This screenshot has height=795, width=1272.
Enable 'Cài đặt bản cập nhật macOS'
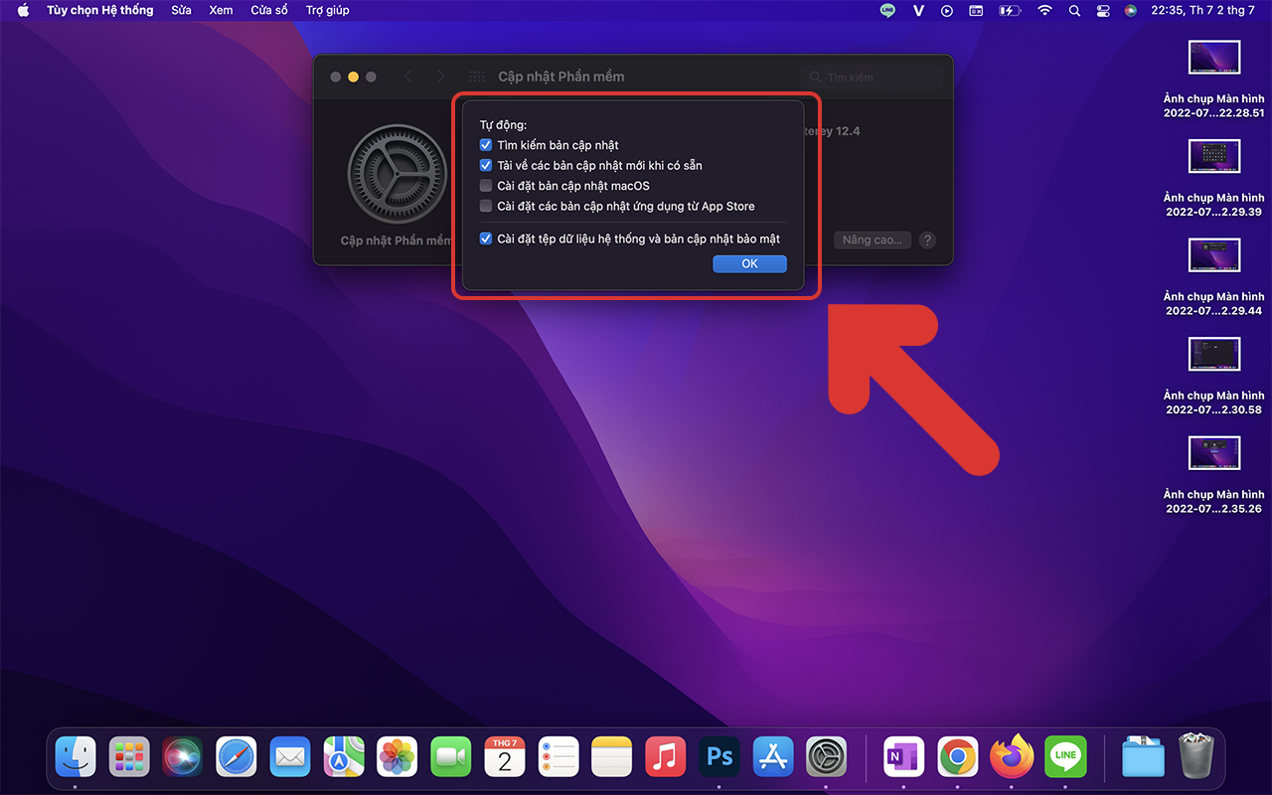click(486, 186)
